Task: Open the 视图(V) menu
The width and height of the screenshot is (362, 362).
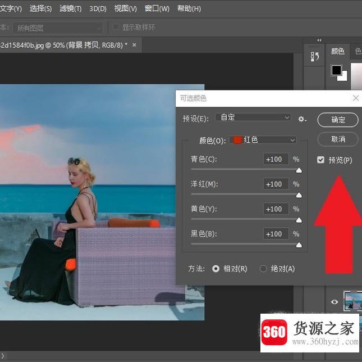Action: point(125,9)
